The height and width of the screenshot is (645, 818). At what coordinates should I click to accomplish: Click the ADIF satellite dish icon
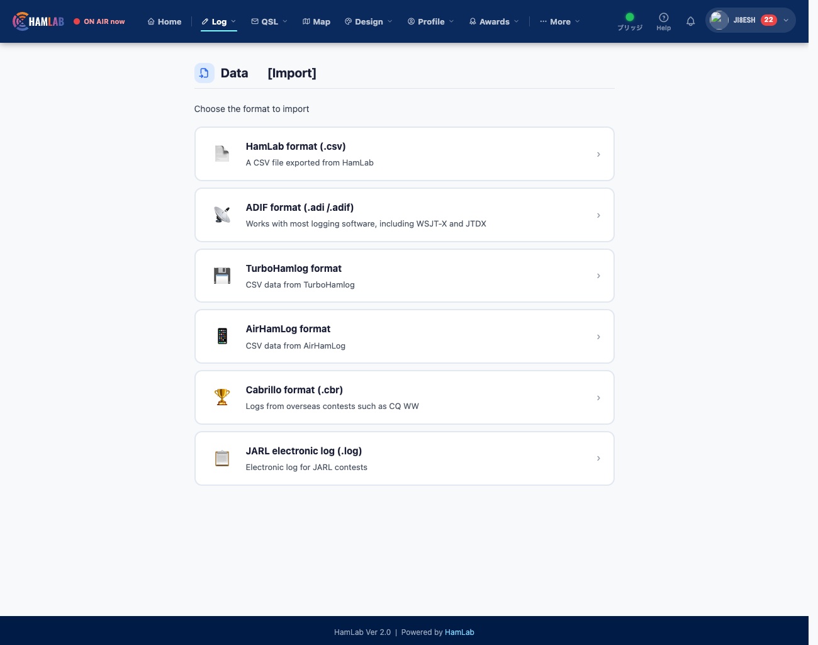coord(222,215)
